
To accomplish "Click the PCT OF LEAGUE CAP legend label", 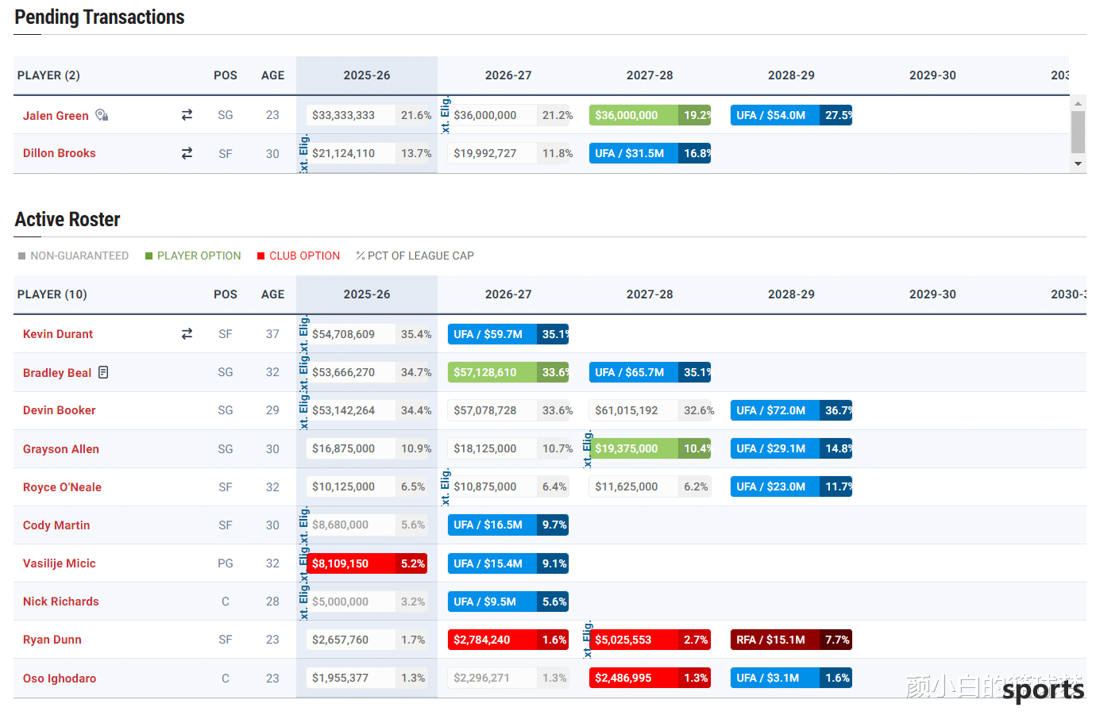I will [421, 256].
